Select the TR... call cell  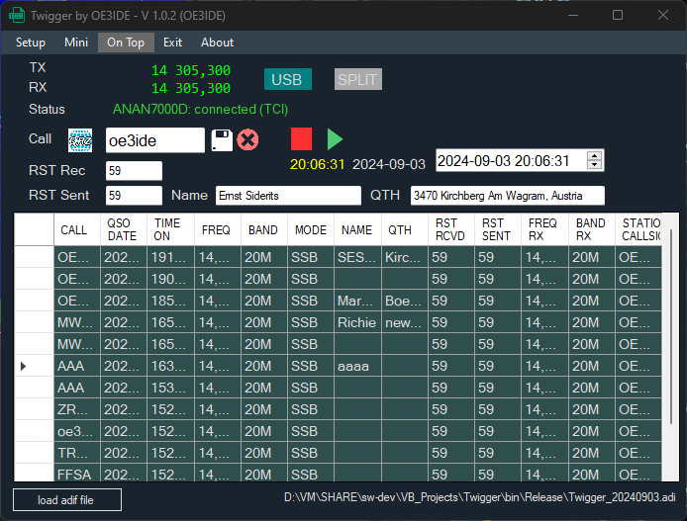(x=77, y=453)
